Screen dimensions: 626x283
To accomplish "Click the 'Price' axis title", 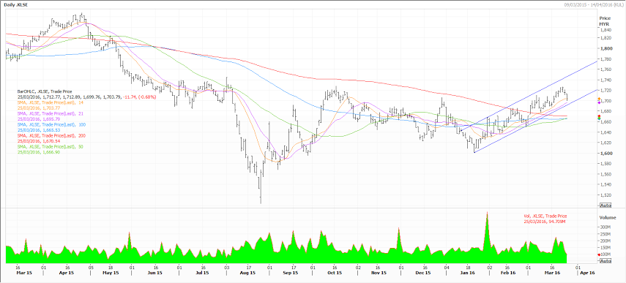I will [x=605, y=19].
